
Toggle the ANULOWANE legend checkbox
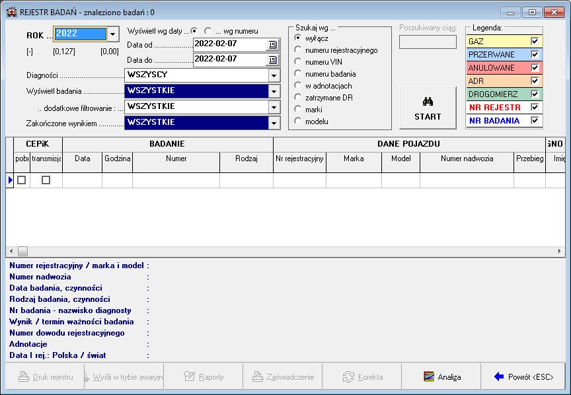[535, 67]
